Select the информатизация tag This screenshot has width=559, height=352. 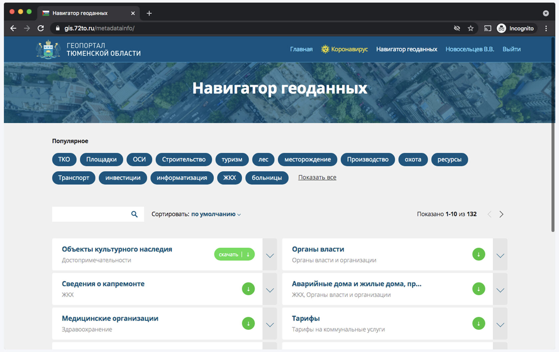point(182,178)
